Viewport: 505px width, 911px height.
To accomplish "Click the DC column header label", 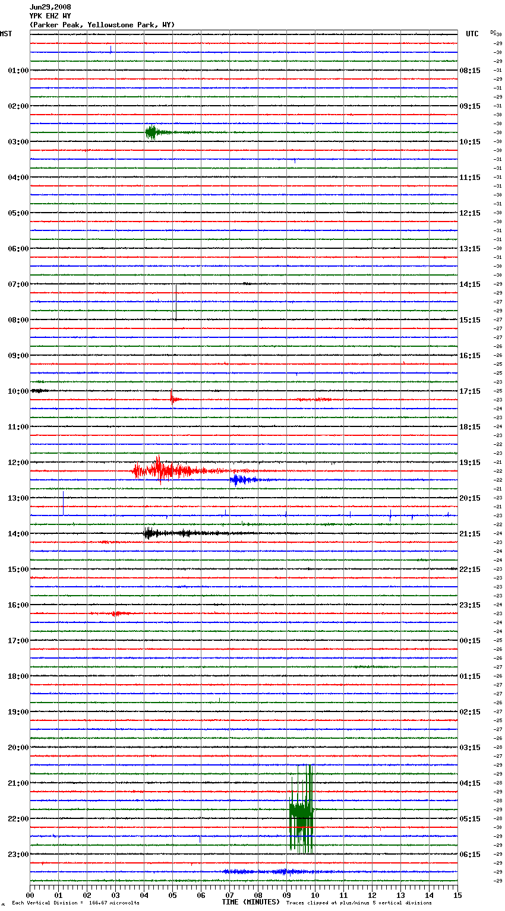I will click(x=493, y=32).
